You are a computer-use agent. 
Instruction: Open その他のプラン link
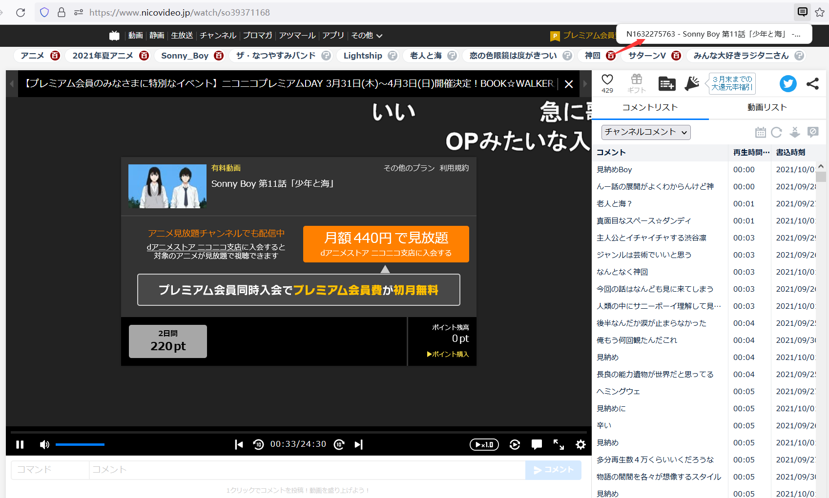[409, 168]
